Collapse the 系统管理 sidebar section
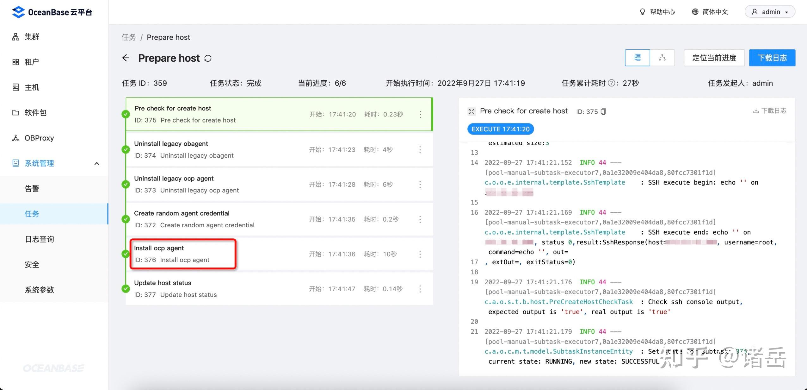 coord(96,163)
